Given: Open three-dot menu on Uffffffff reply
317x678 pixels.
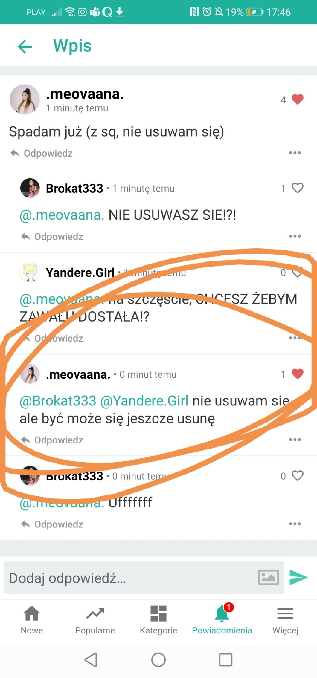Looking at the screenshot, I should (x=295, y=524).
